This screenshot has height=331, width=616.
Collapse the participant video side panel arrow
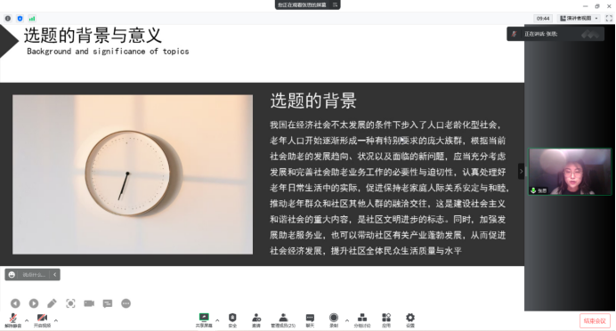click(x=521, y=171)
